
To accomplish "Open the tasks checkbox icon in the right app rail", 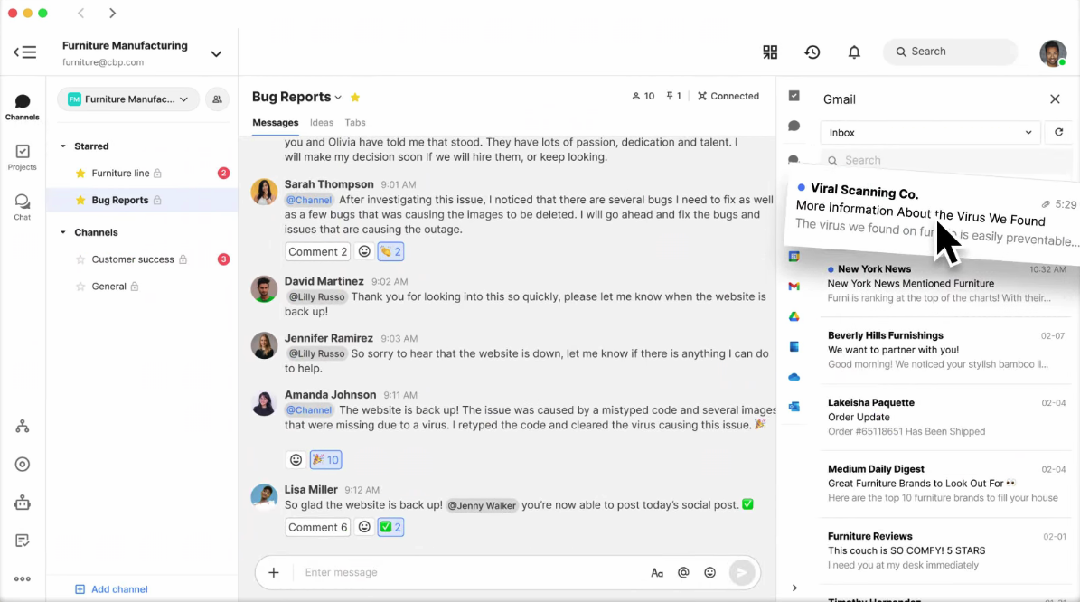I will pyautogui.click(x=794, y=96).
